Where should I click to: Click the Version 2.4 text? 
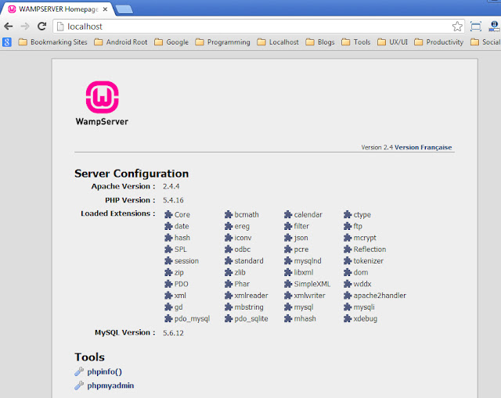pyautogui.click(x=377, y=147)
